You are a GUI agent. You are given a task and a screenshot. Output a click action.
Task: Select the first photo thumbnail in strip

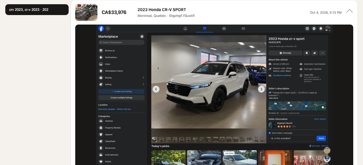(x=155, y=139)
